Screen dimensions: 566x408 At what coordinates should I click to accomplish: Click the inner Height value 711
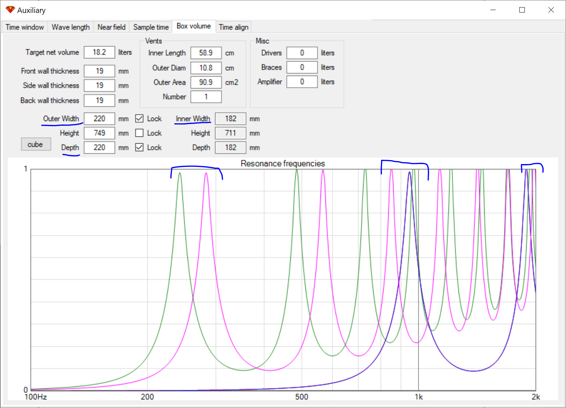pyautogui.click(x=230, y=133)
